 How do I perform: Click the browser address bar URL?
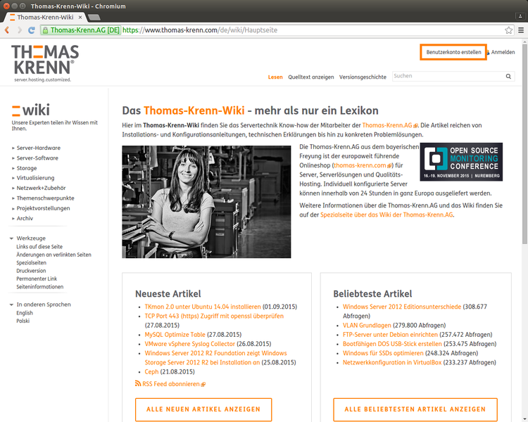[x=200, y=30]
